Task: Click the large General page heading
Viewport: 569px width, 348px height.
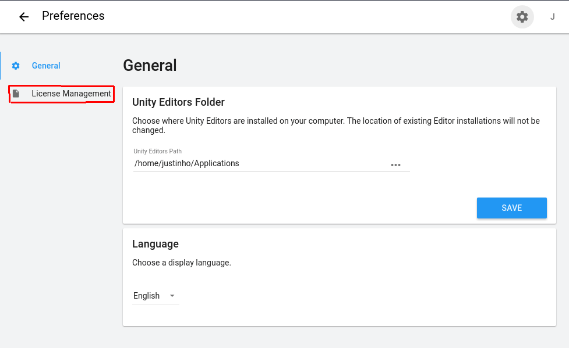Action: pyautogui.click(x=150, y=65)
